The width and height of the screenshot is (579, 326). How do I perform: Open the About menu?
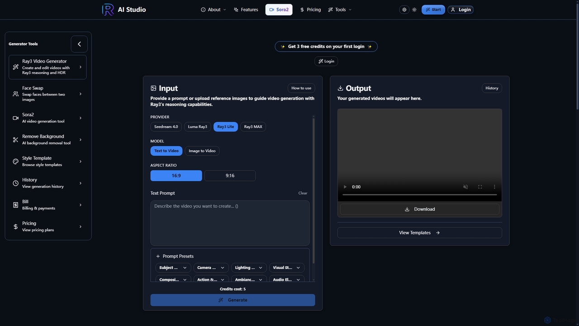click(x=214, y=10)
